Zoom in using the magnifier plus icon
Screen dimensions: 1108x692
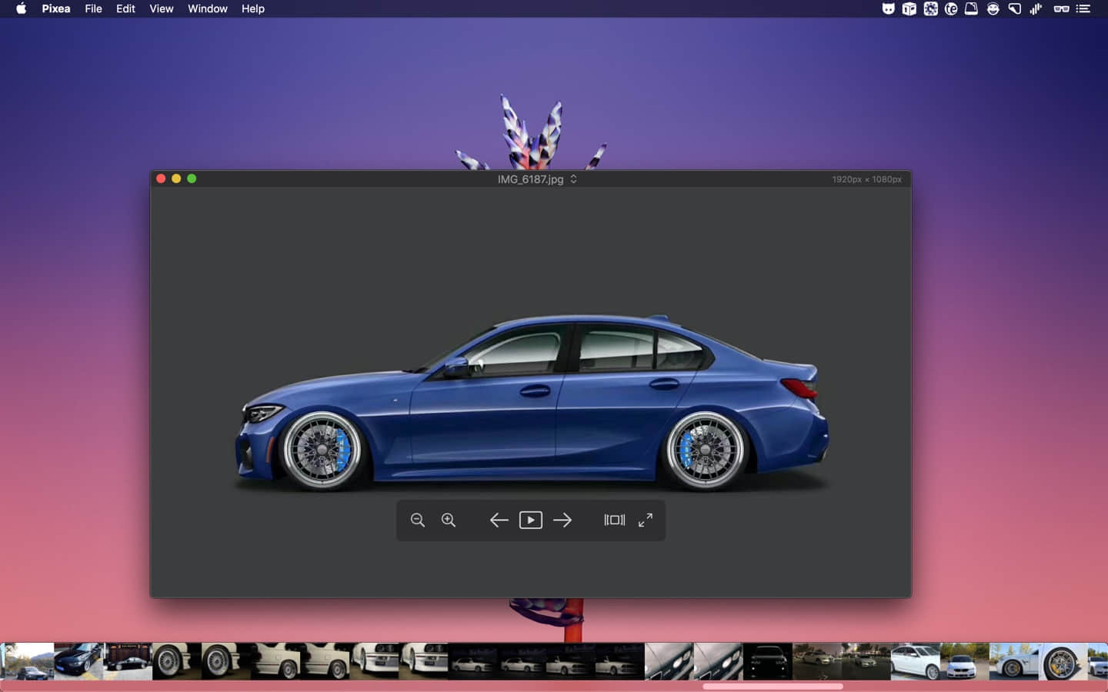[x=449, y=521]
